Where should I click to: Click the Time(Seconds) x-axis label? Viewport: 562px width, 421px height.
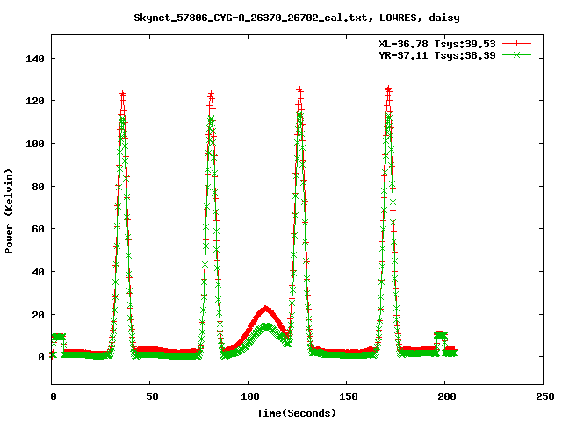pyautogui.click(x=297, y=413)
